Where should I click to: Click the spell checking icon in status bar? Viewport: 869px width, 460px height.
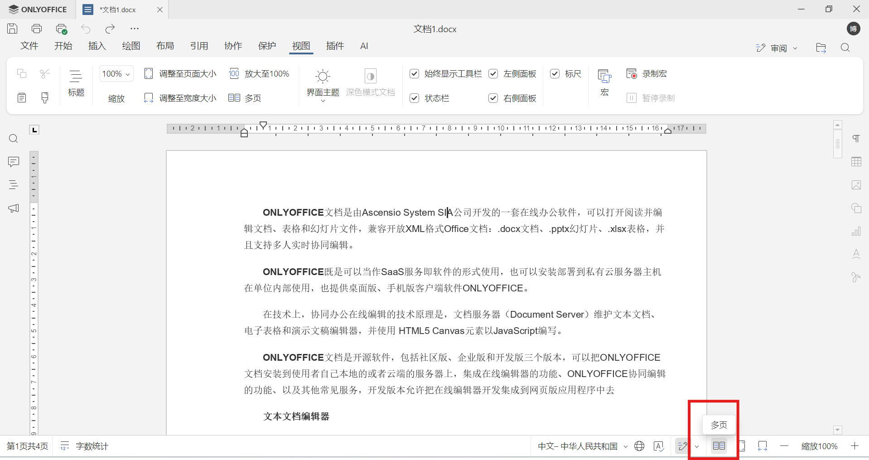pyautogui.click(x=659, y=446)
